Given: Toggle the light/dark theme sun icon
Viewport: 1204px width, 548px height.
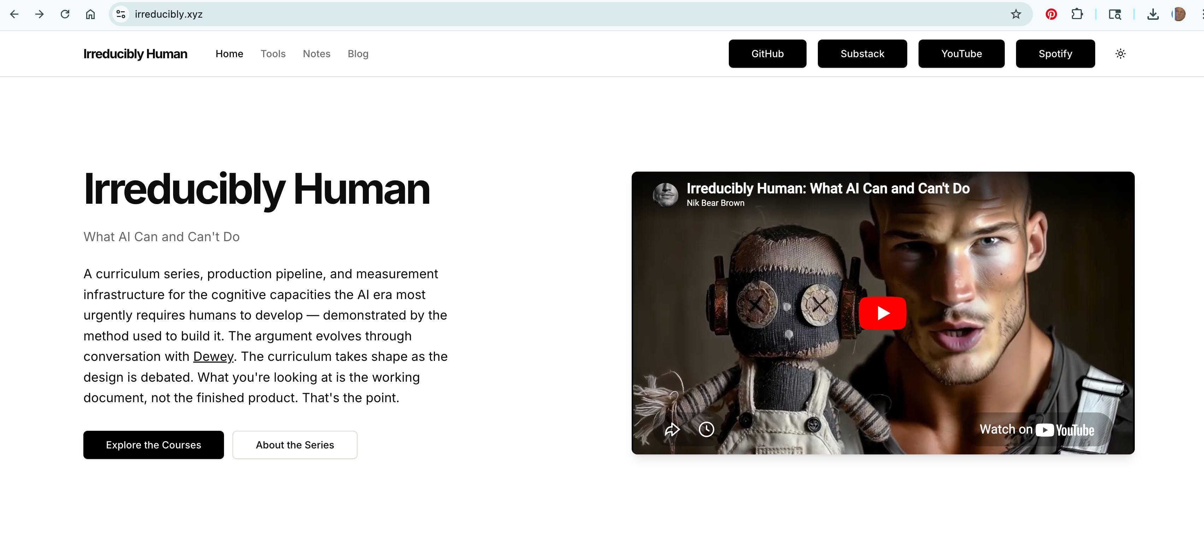Looking at the screenshot, I should tap(1120, 54).
